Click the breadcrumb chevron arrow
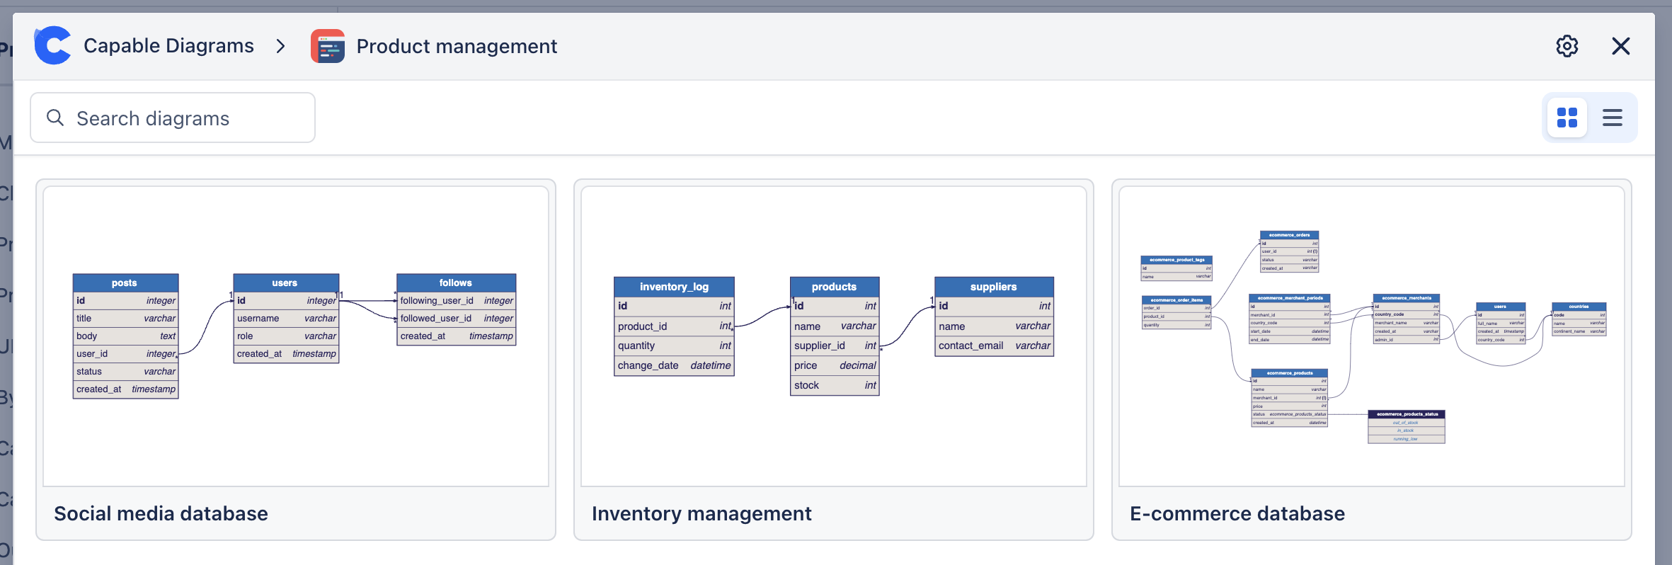The width and height of the screenshot is (1672, 565). (x=281, y=46)
